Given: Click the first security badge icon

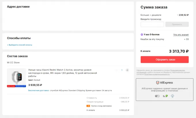Looking at the screenshot, I should [157, 96].
